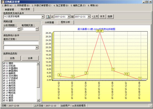
Task: Click the category list vertical scrollbar thumb
Action: click(x=38, y=76)
